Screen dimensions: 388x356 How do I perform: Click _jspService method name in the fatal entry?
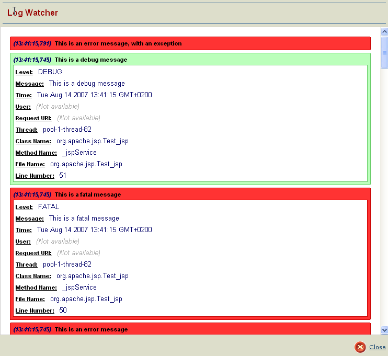[x=79, y=288]
